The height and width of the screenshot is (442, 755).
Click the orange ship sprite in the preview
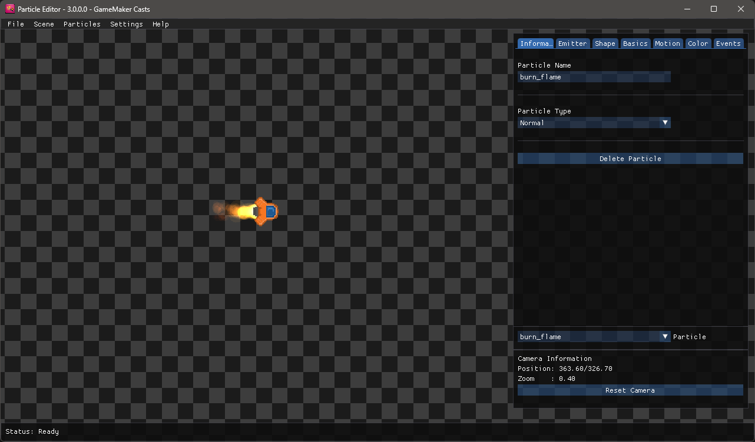pos(266,211)
